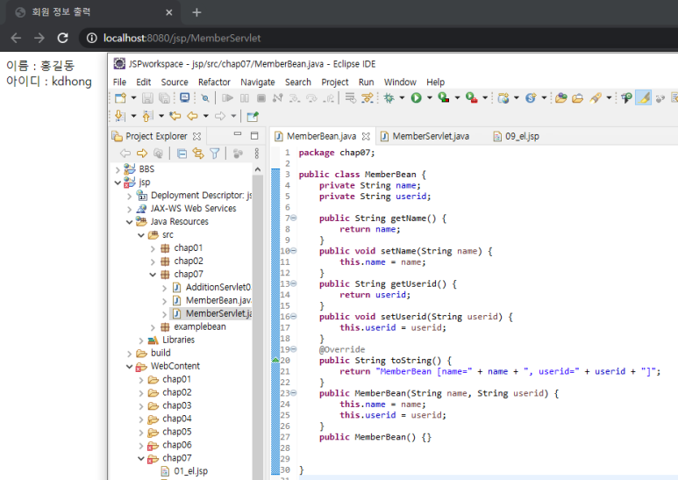Open the Window menu

[x=400, y=82]
